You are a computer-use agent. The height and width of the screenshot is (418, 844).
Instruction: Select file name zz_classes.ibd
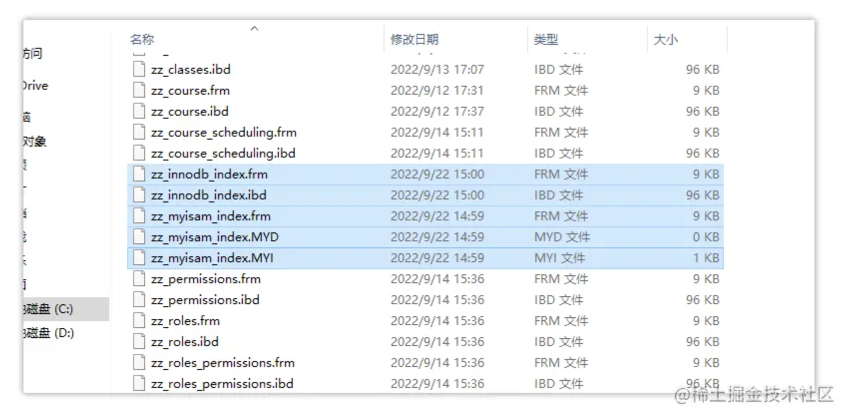191,69
